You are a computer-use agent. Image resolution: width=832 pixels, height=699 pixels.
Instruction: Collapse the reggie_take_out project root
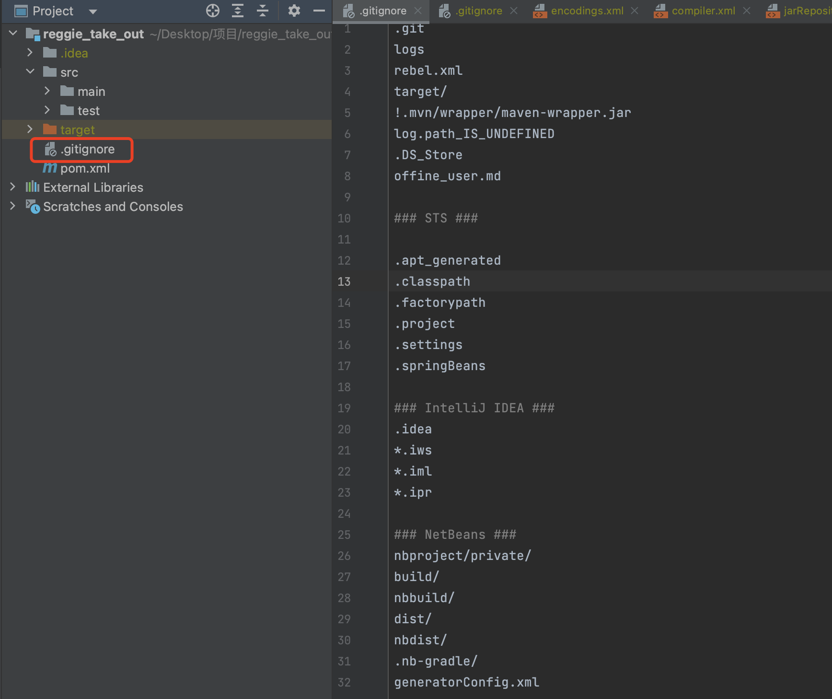point(13,34)
